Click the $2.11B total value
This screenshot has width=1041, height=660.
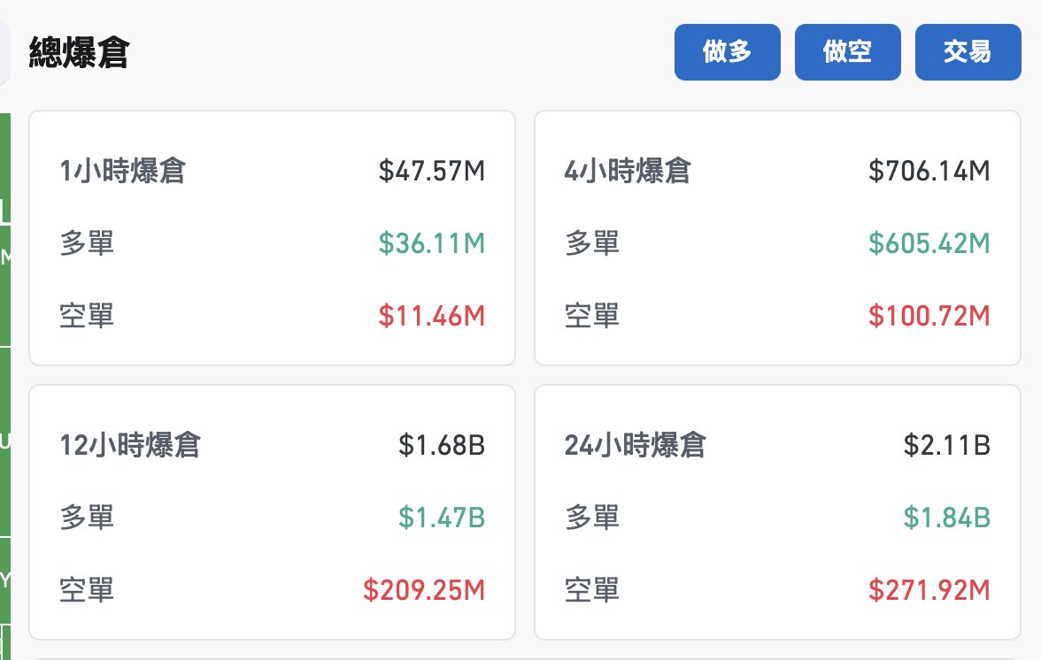[946, 445]
